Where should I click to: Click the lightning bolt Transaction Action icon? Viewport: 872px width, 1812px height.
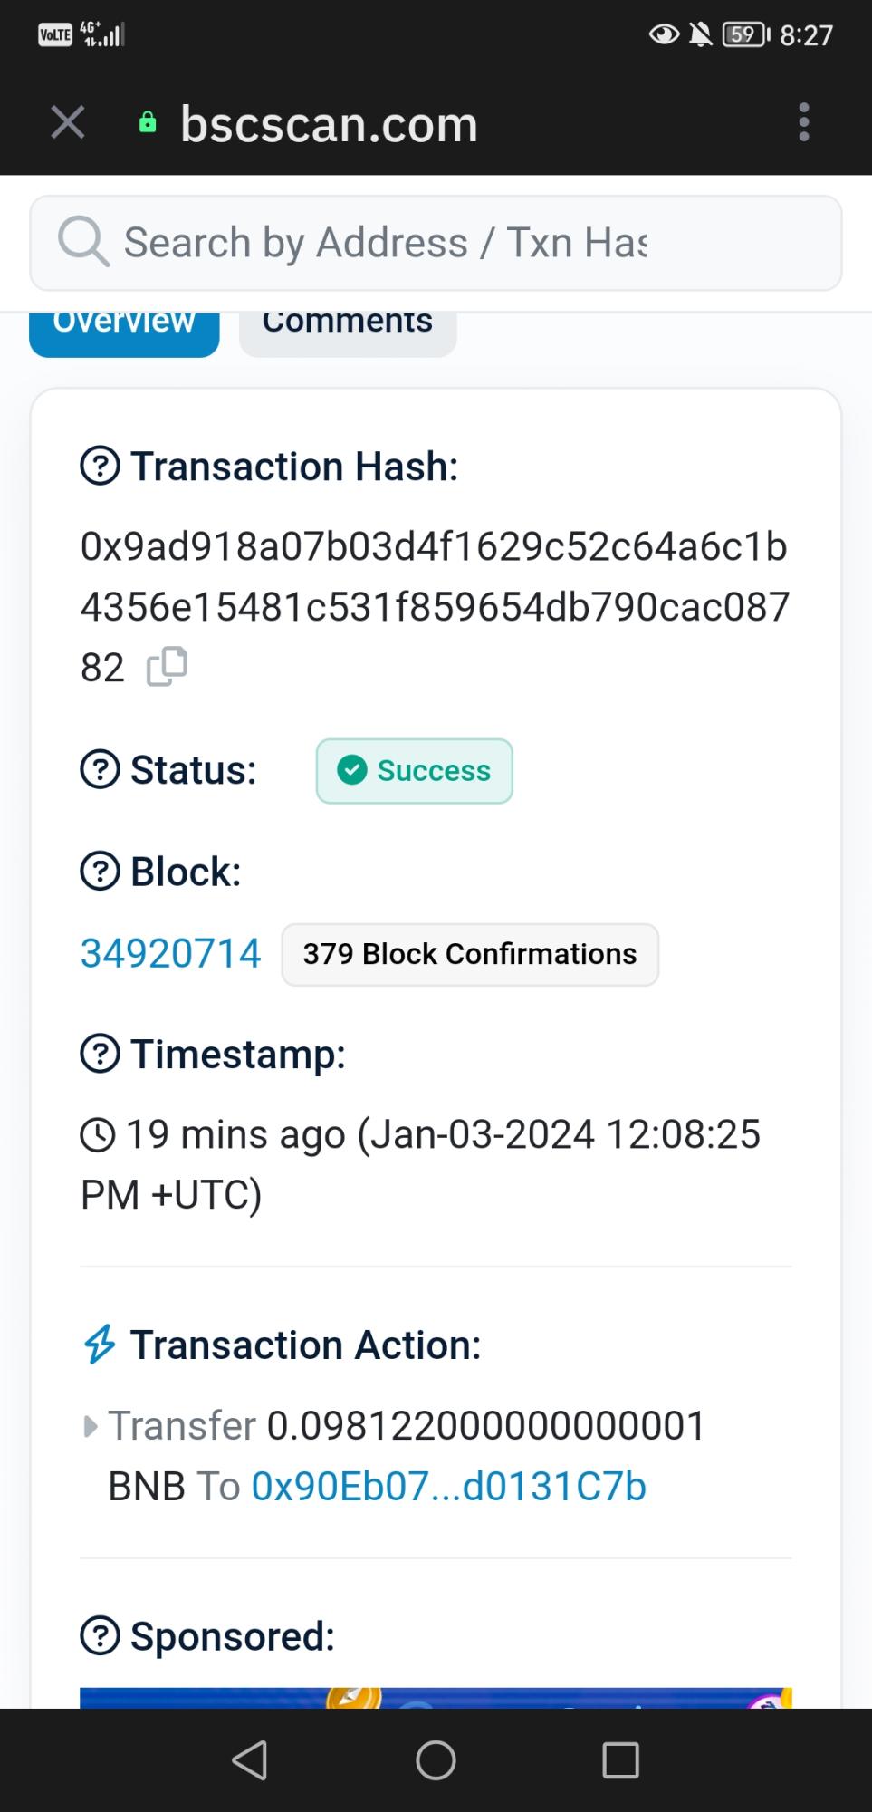100,1345
